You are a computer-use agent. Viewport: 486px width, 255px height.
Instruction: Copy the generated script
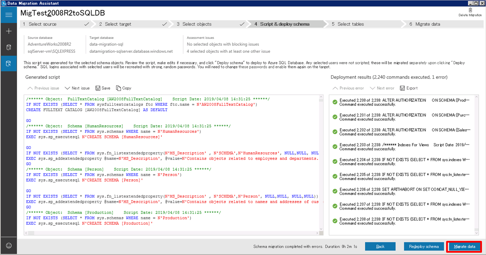(124, 88)
